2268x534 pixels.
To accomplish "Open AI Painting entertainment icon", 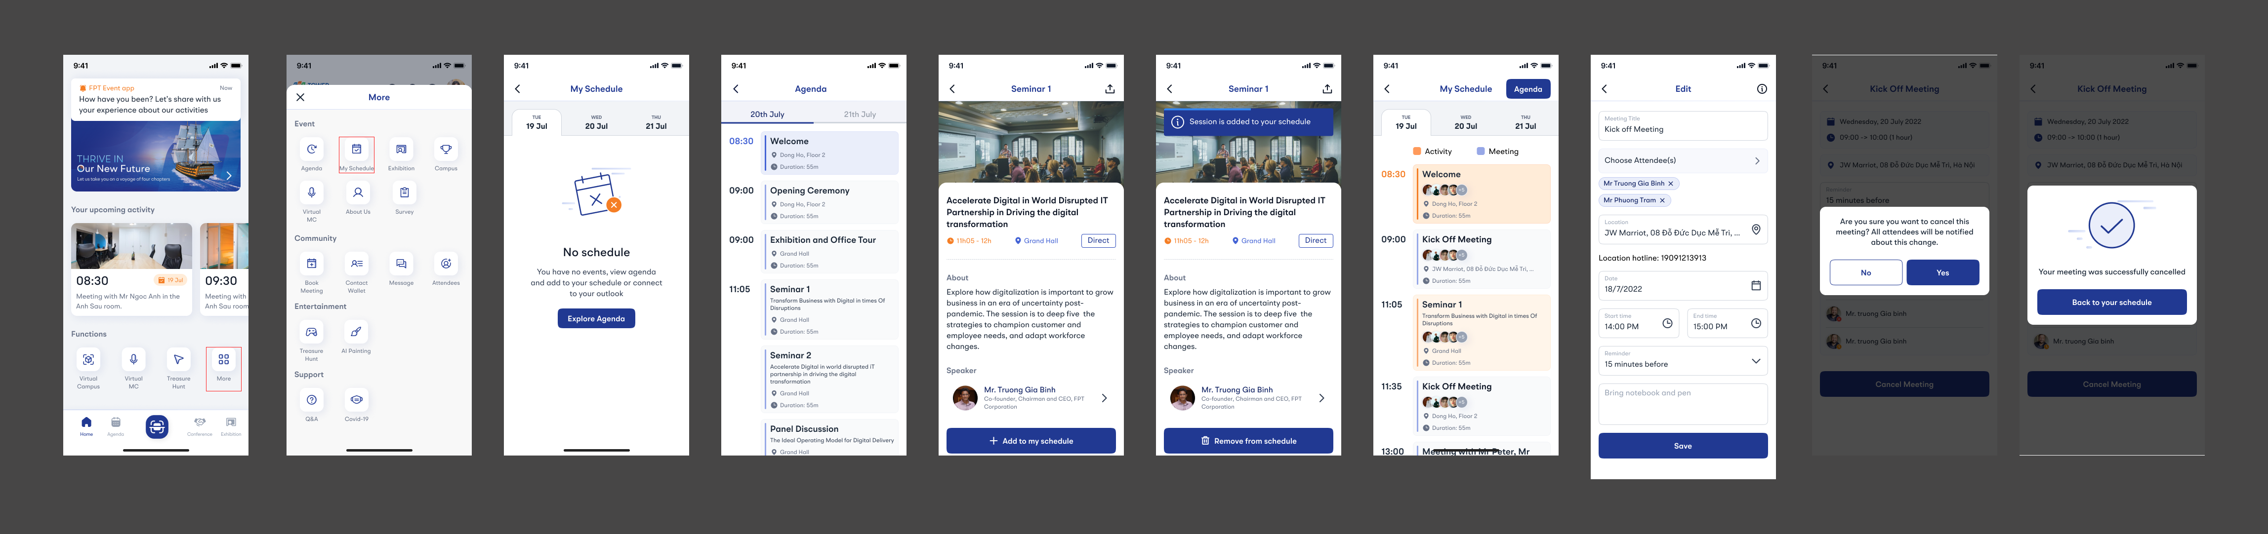I will click(x=356, y=333).
